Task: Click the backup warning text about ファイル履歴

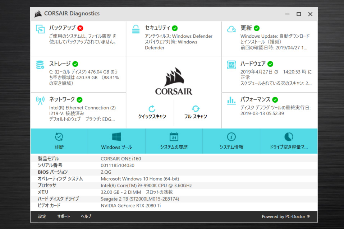Action: (83, 39)
